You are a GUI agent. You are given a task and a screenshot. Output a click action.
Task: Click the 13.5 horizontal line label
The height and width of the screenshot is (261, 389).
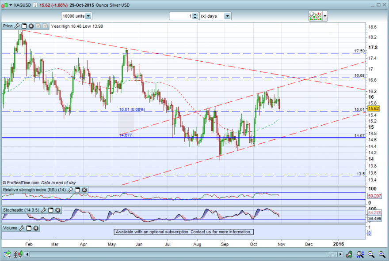point(361,174)
